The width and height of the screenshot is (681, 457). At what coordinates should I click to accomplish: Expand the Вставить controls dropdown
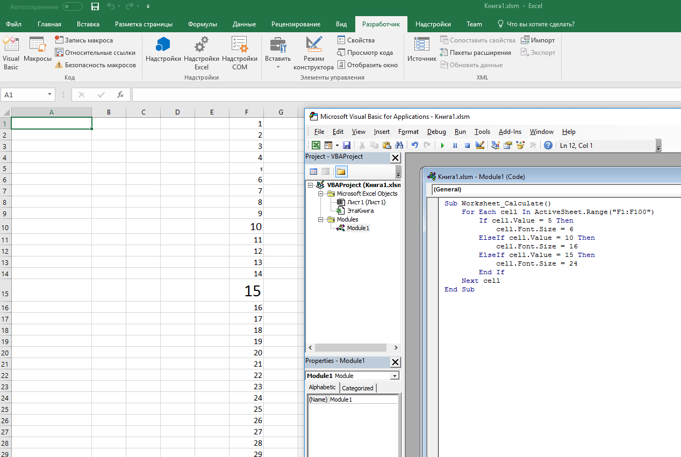pos(278,67)
